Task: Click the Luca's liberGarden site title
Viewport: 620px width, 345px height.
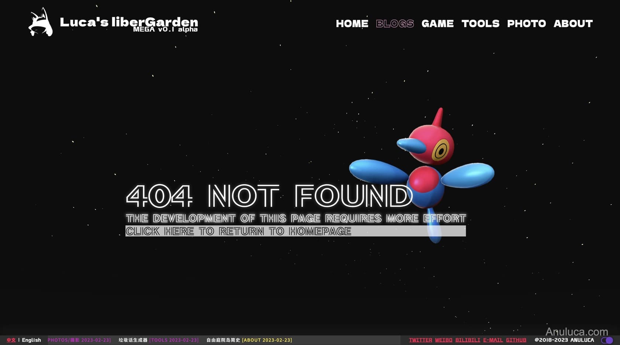Action: (x=128, y=22)
